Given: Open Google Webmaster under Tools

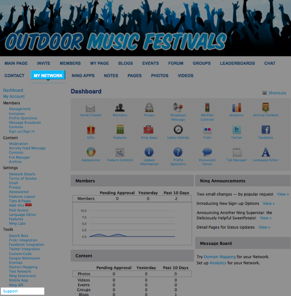Looking at the screenshot, I should [x=25, y=258].
